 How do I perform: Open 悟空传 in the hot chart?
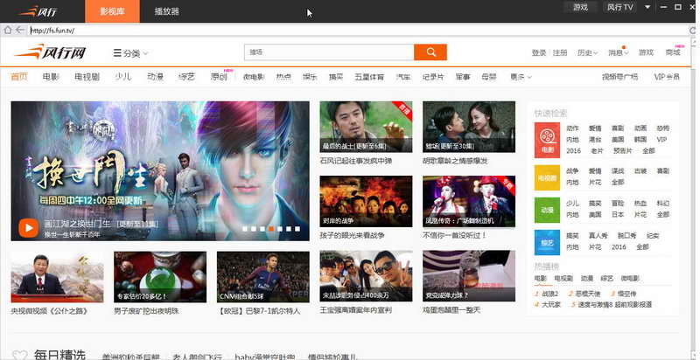[x=626, y=294]
